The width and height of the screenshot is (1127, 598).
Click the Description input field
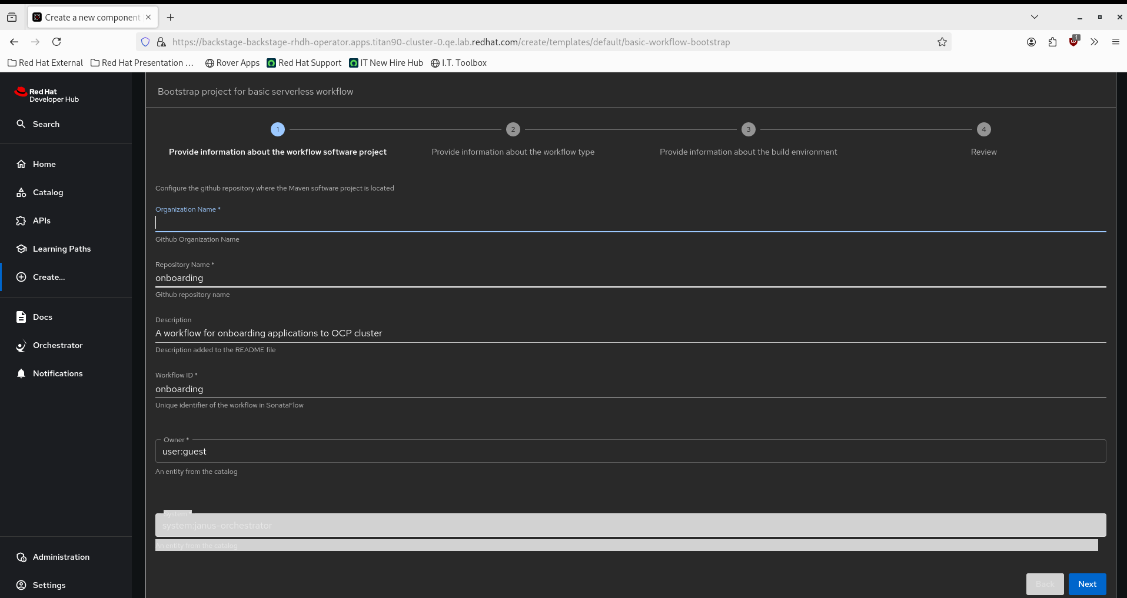[x=631, y=333]
